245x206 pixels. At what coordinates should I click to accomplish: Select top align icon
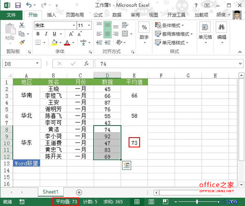click(99, 24)
